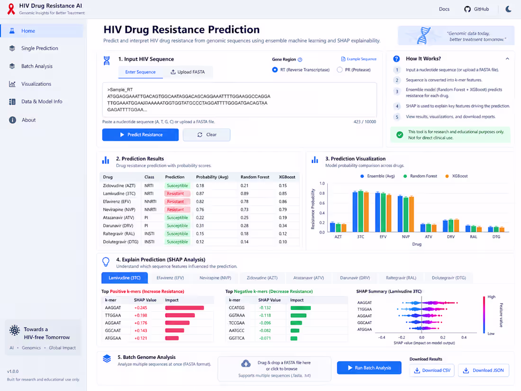The image size is (521, 391).
Task: Open the Raltegravir (RAL) SHAP tab
Action: pos(401,278)
